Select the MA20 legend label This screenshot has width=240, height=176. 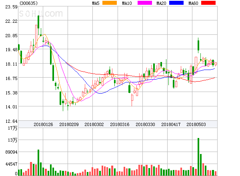click(x=161, y=3)
